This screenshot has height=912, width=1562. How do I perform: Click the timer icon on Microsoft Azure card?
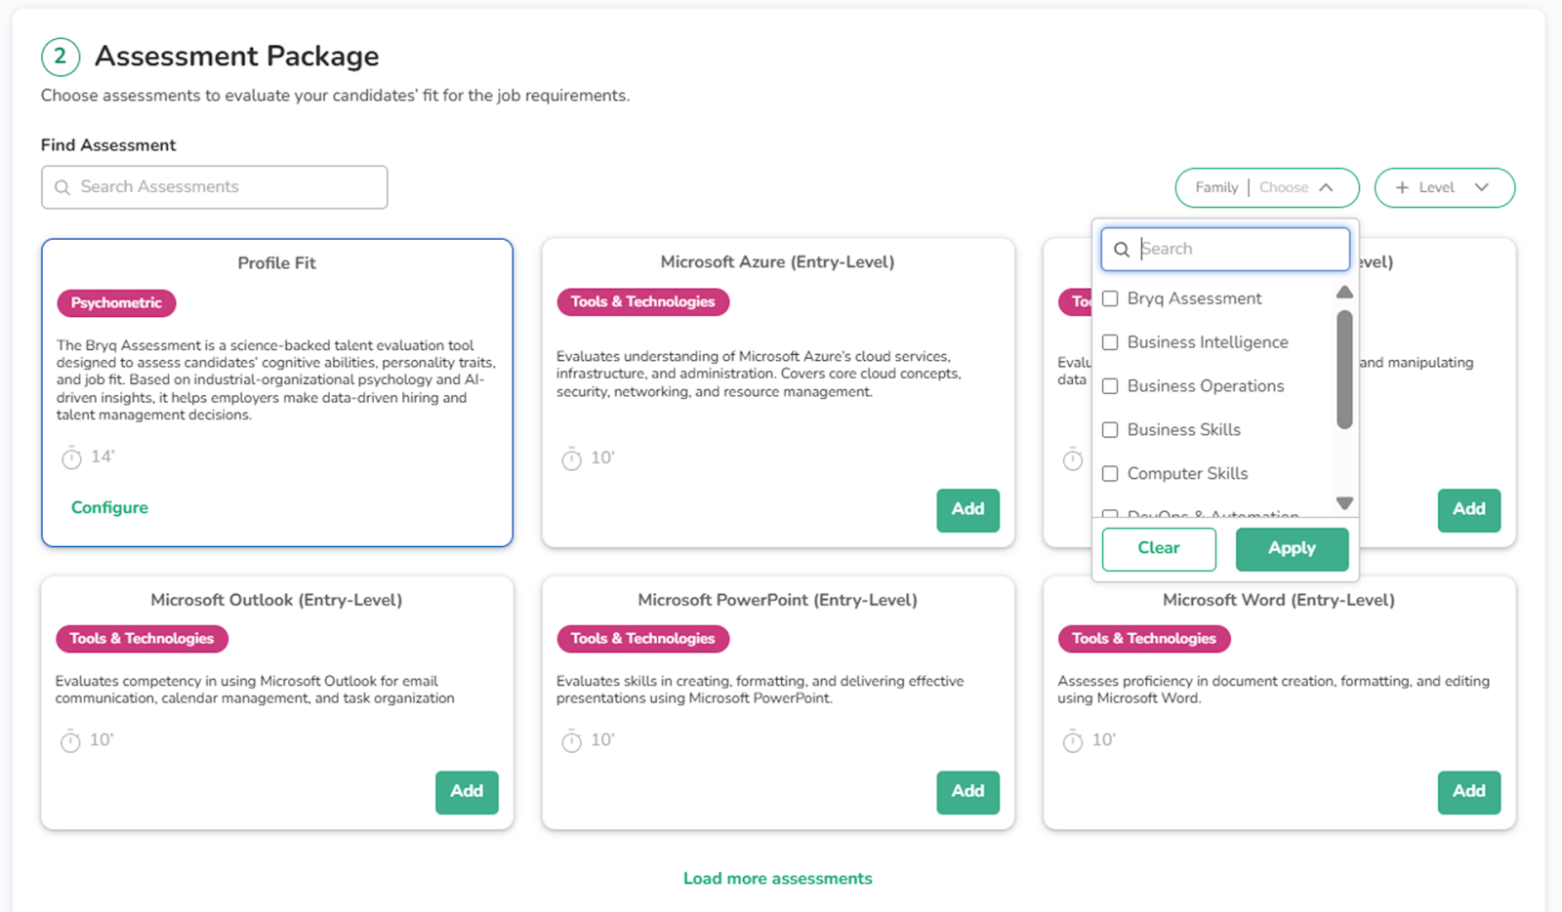(571, 458)
